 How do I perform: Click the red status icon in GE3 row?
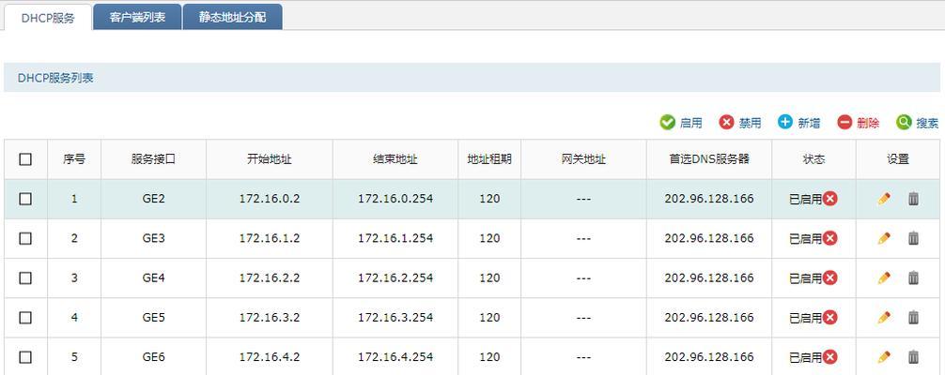tap(830, 238)
